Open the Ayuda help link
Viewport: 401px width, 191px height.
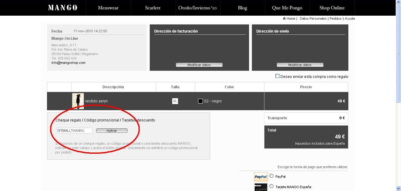pyautogui.click(x=350, y=18)
